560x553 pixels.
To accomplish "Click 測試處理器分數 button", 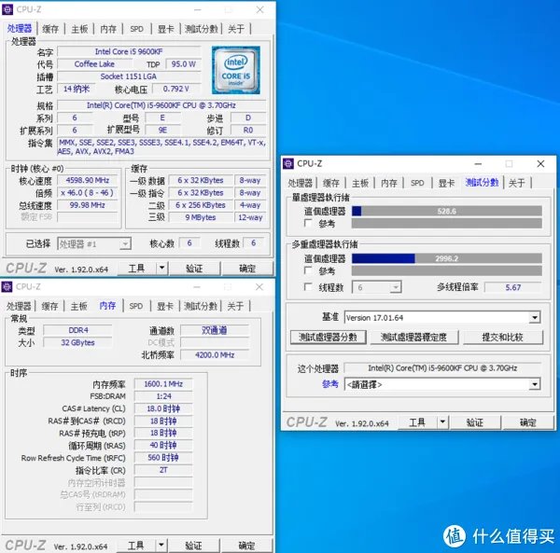I will [x=329, y=337].
